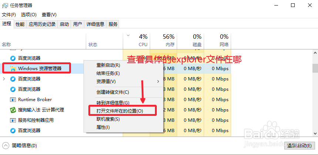Click the 重新启动(E) button at window bottom
This screenshot has width=318, height=155.
(x=300, y=146)
